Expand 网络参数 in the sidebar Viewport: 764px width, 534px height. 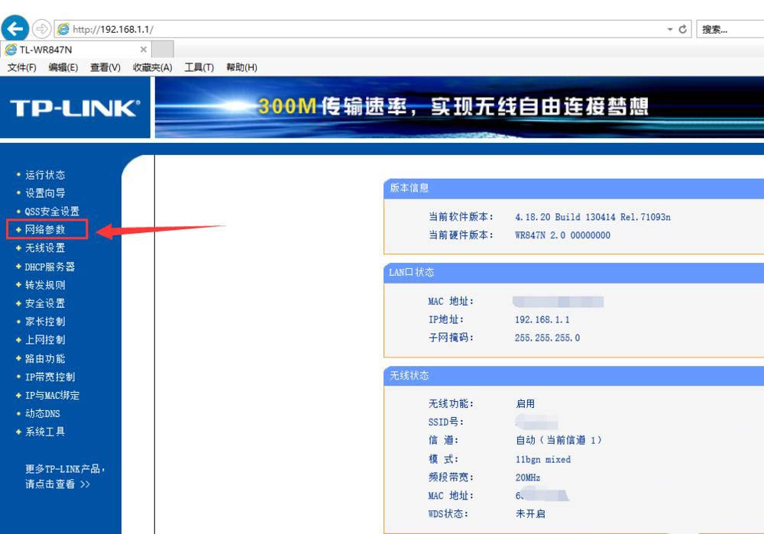coord(45,229)
